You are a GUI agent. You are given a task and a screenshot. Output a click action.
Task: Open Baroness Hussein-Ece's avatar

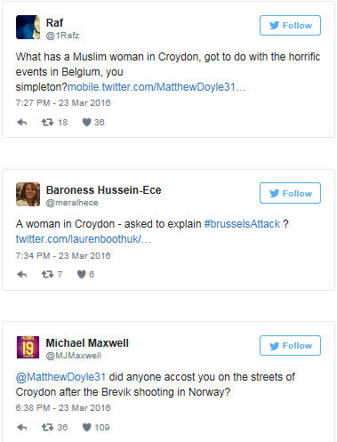pos(28,195)
